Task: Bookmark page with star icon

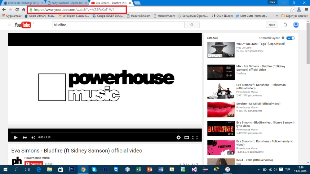Action: coord(292,10)
